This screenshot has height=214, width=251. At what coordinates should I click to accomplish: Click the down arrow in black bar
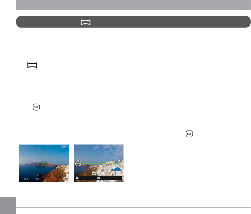tap(77, 178)
